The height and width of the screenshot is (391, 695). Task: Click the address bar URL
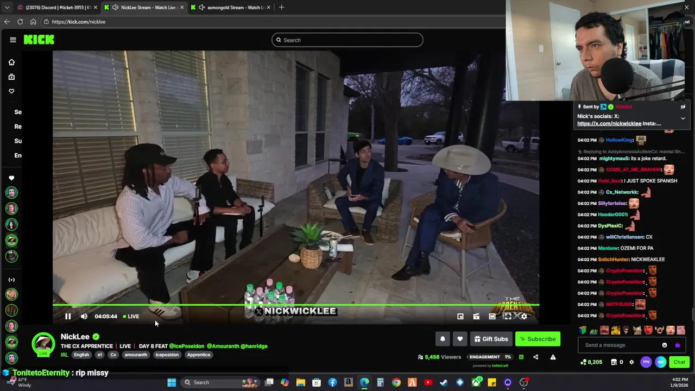pos(79,22)
